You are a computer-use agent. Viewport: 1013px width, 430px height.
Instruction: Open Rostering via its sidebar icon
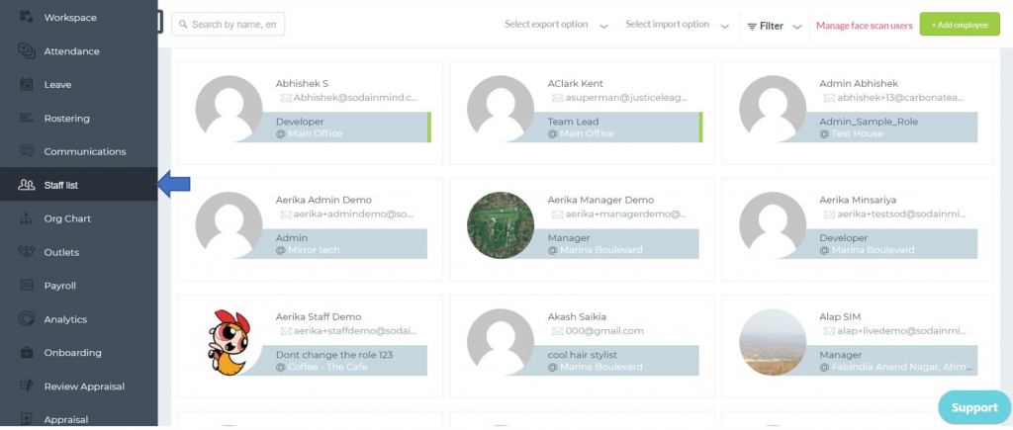tap(27, 119)
